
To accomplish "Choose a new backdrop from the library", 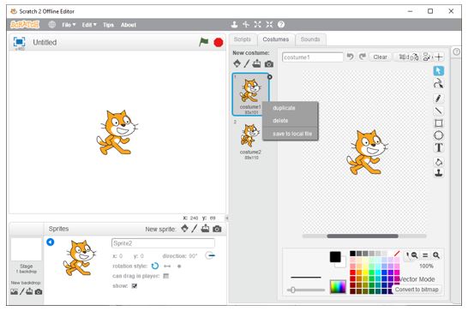I will [x=14, y=291].
